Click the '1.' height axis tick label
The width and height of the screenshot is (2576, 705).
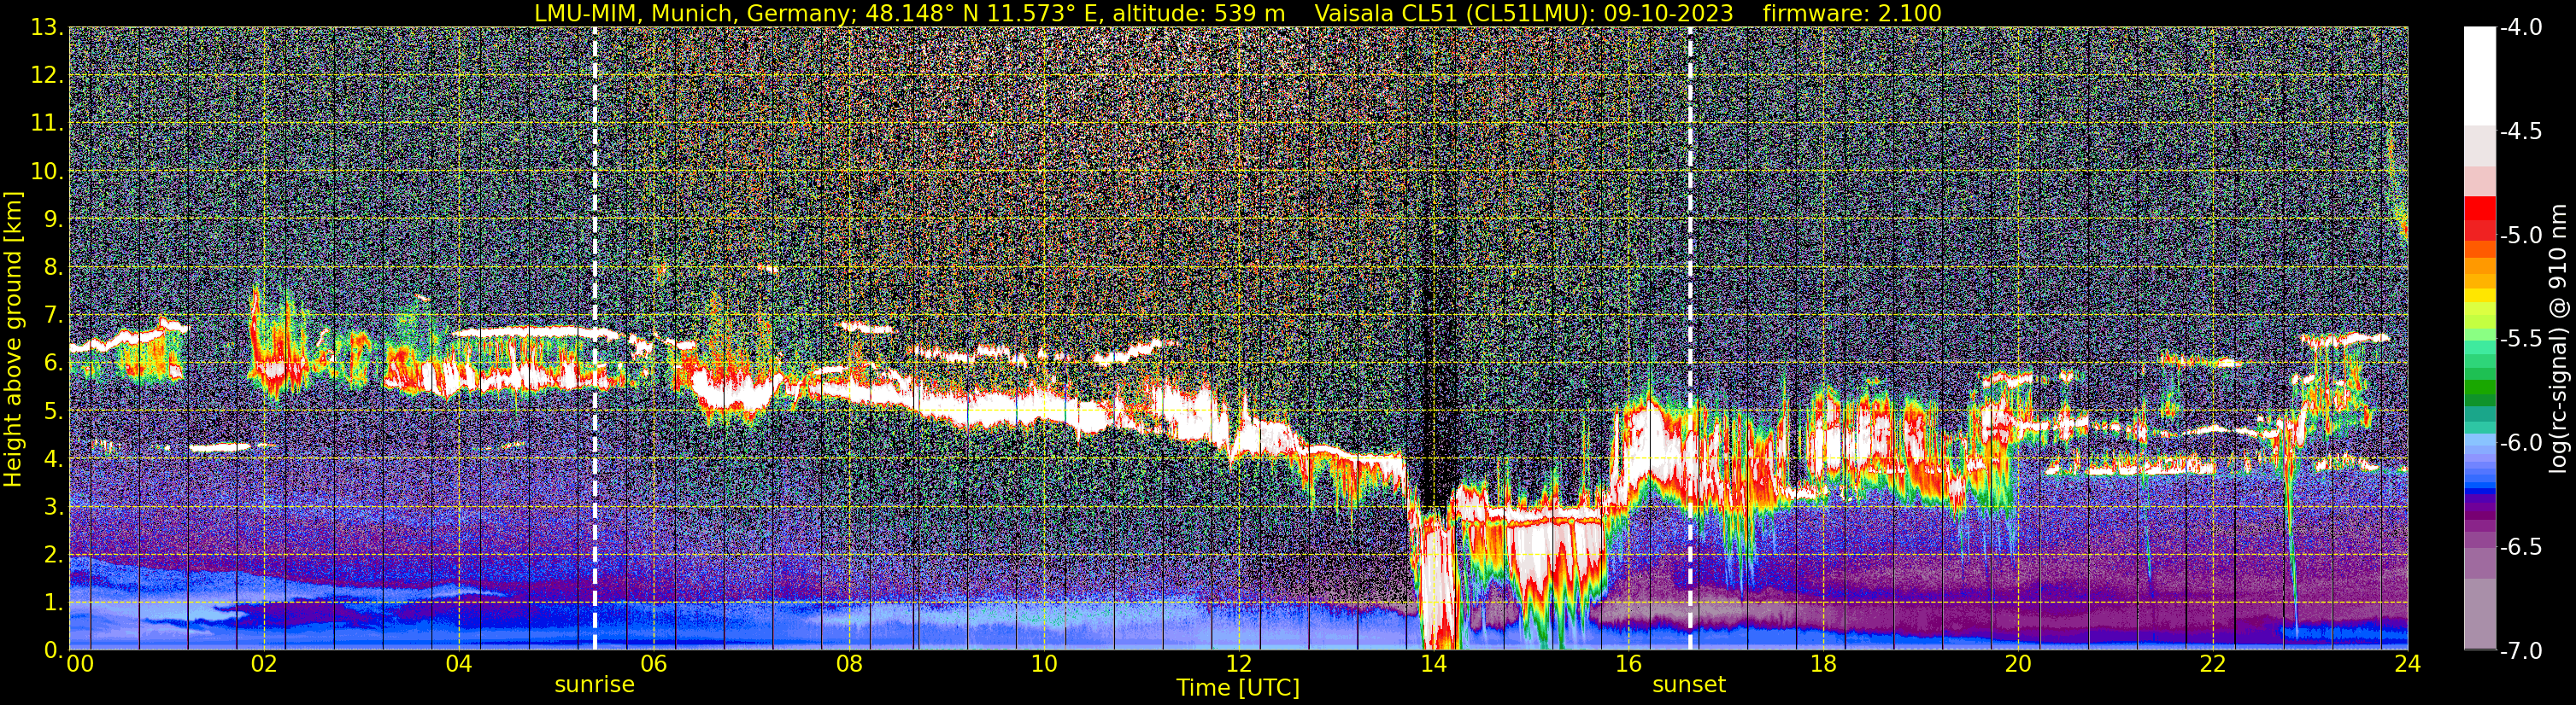[x=53, y=603]
